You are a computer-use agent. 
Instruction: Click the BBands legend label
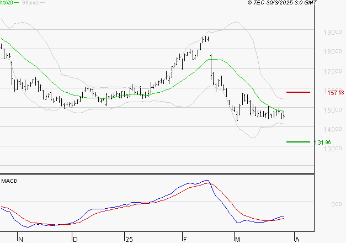[31, 3]
